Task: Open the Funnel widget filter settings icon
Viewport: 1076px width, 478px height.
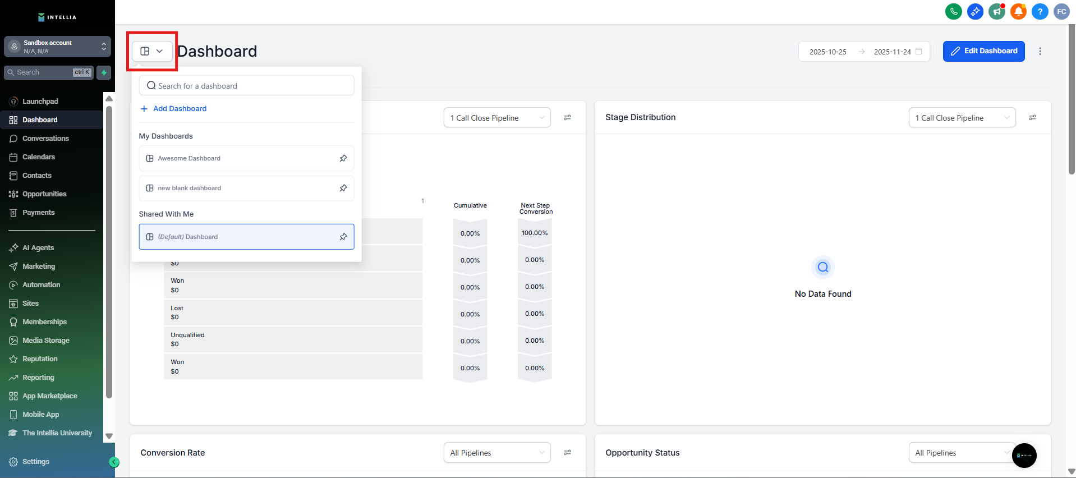Action: (x=567, y=118)
